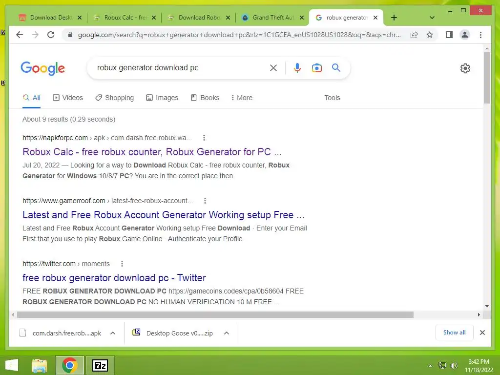Expand options for Desktop Goose zip download
500x375 pixels.
pos(227,333)
